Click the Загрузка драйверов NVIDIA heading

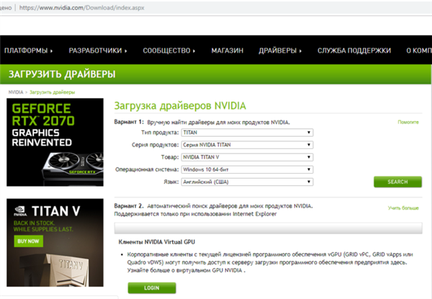[180, 106]
